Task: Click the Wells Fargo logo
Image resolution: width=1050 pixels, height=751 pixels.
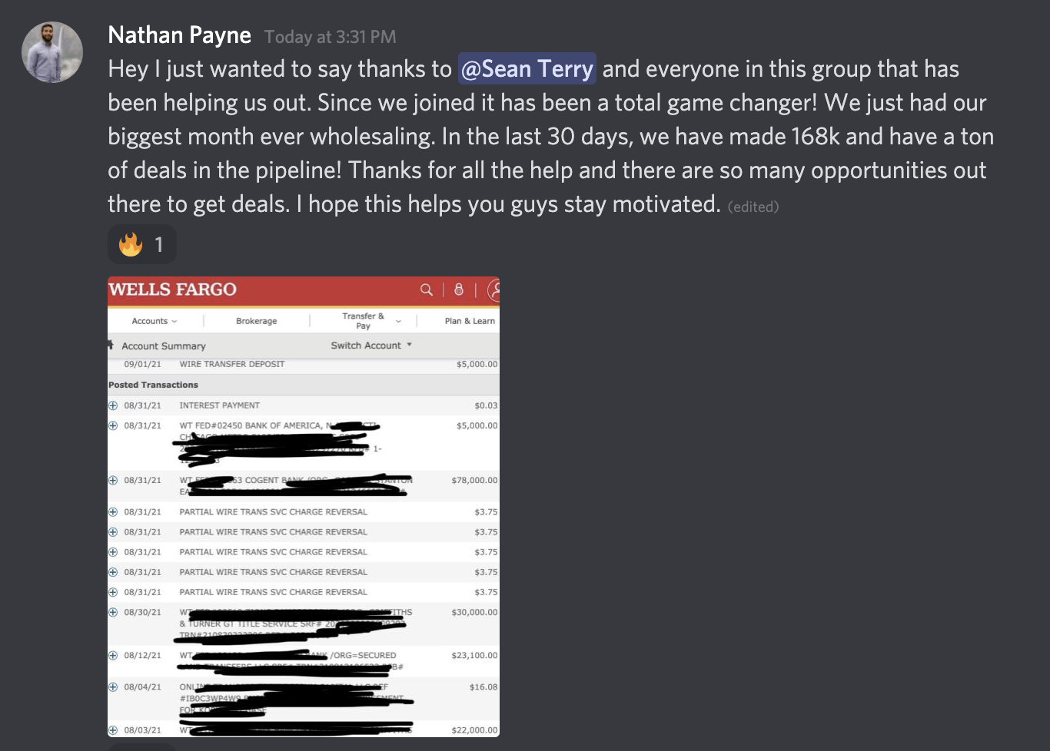Action: [x=173, y=289]
